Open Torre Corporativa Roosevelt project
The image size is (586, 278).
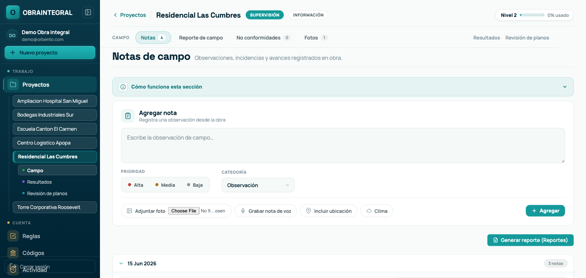55,207
